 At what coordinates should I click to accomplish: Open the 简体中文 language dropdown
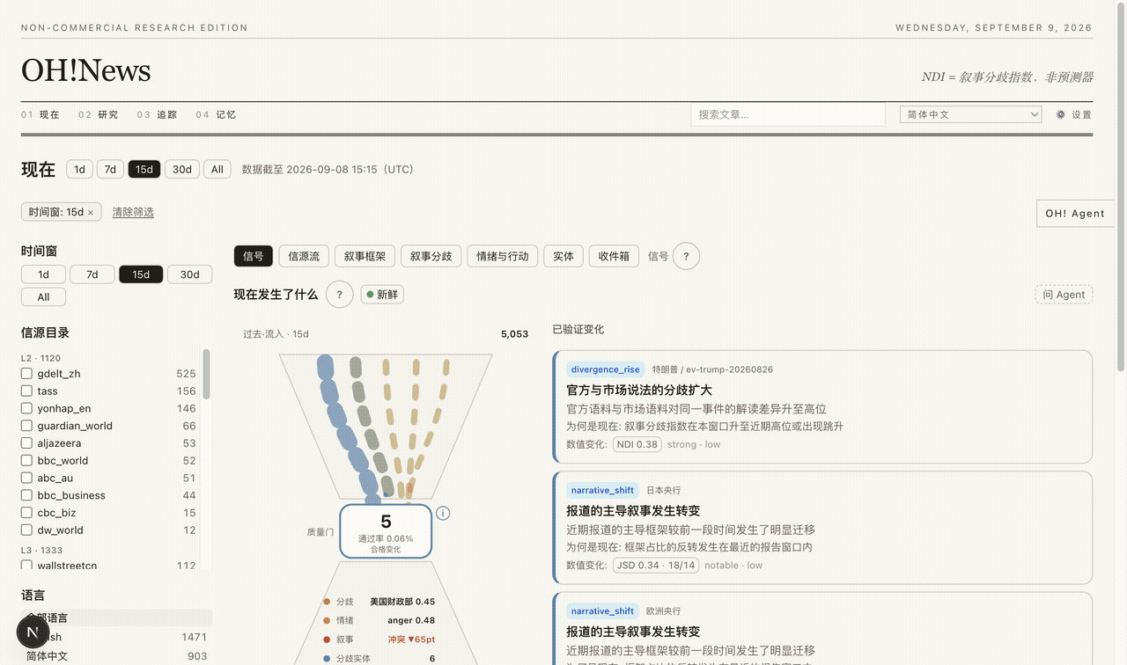[x=970, y=114]
